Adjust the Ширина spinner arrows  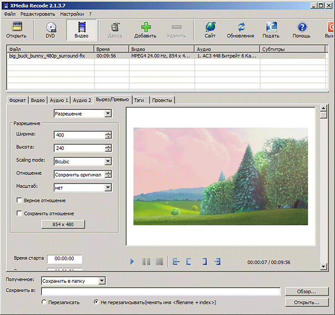pyautogui.click(x=108, y=135)
